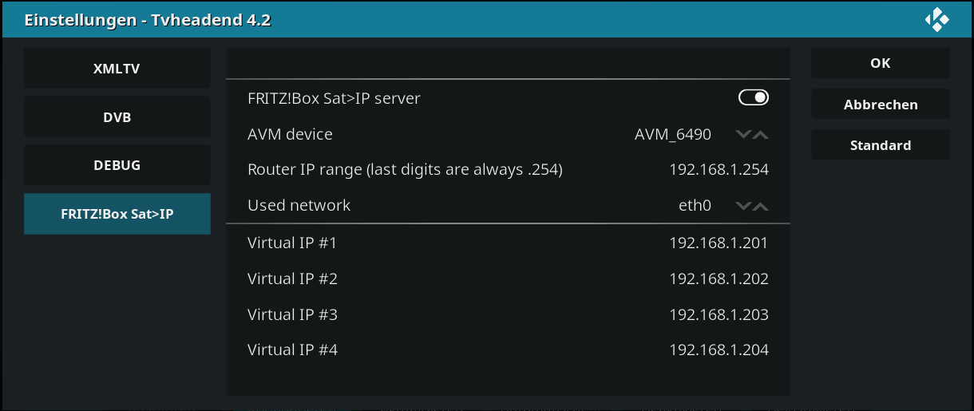This screenshot has height=411, width=974.
Task: Edit Virtual IP #1 address field
Action: tap(509, 243)
